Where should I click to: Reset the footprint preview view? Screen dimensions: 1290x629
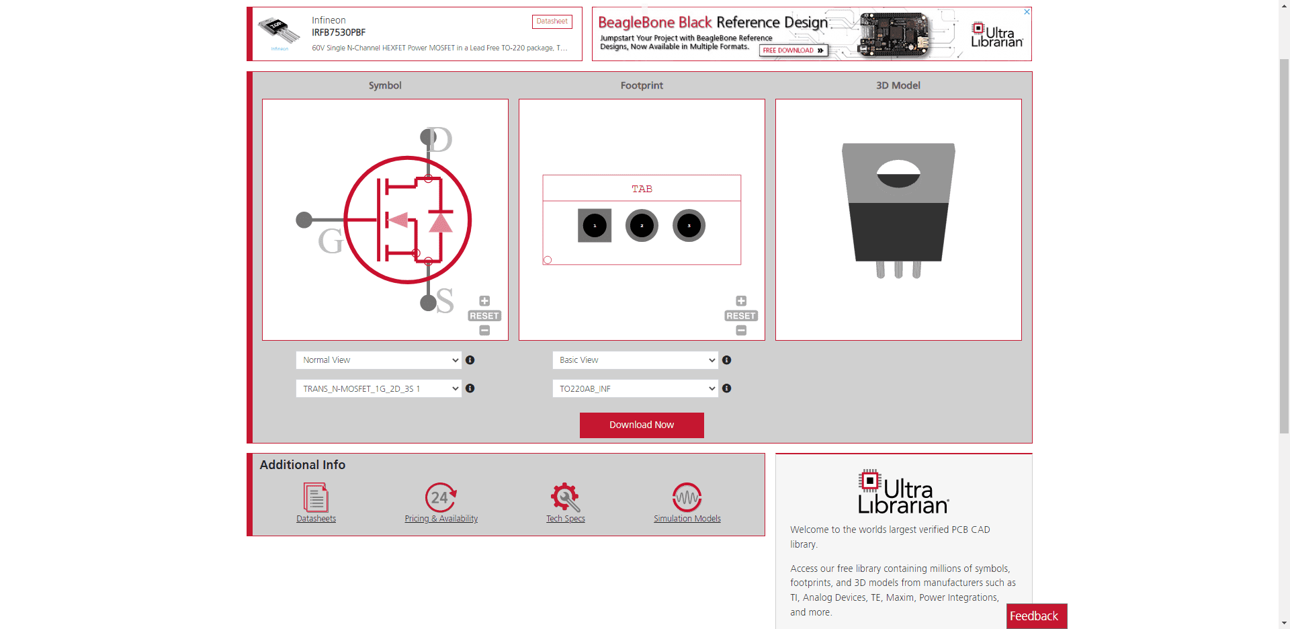[x=741, y=316]
